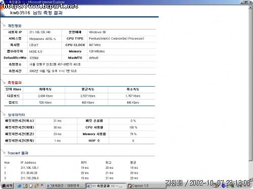Screen dimensions: 253x189
Task: Click the '1,767 Kbps' minimum download speed
Action: click(133, 96)
